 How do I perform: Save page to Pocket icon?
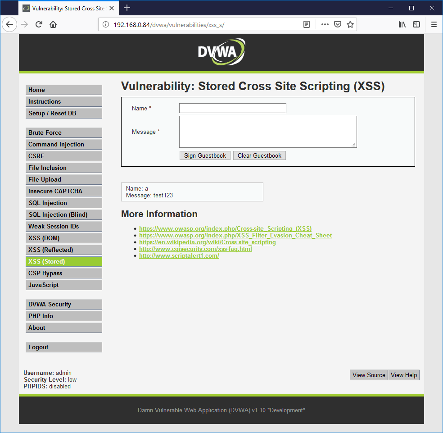click(x=337, y=24)
